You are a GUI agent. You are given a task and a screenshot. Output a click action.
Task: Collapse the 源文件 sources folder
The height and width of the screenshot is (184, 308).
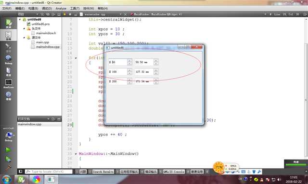click(x=24, y=37)
